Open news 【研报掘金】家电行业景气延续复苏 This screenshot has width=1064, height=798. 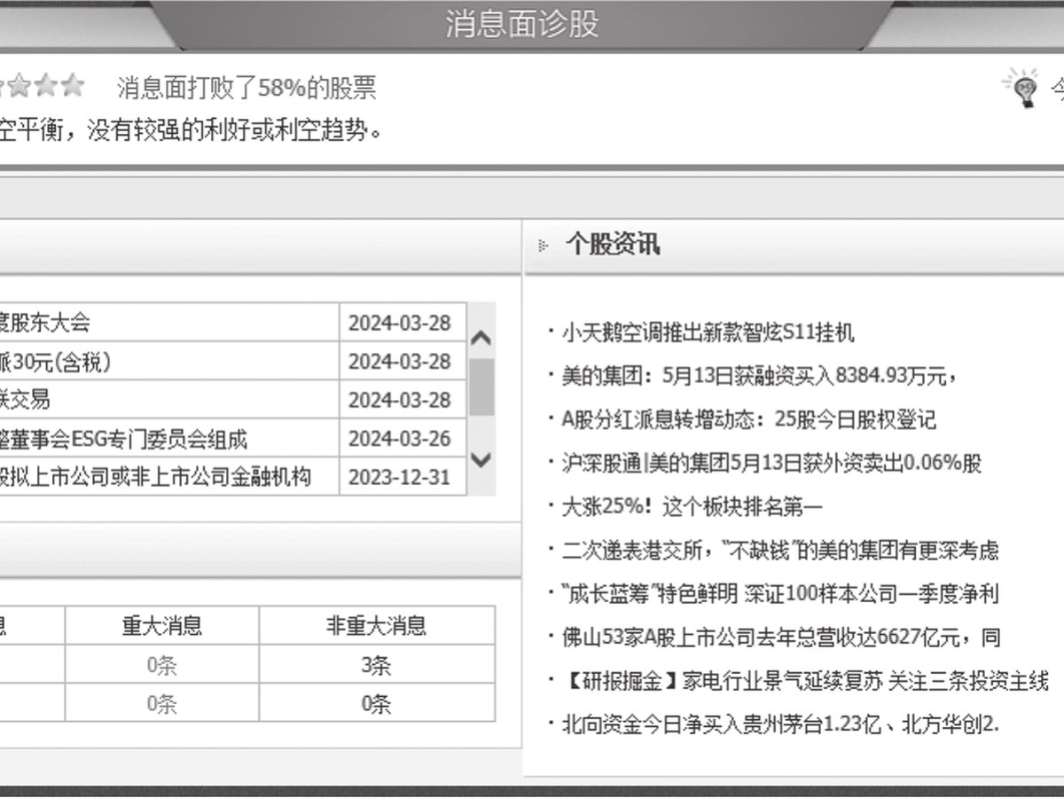click(805, 681)
